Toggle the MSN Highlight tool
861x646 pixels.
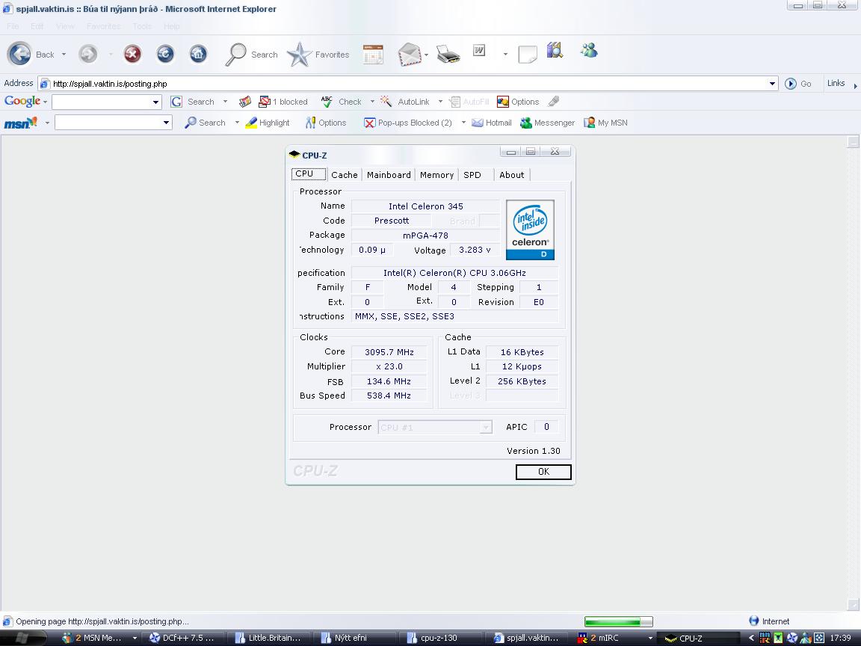coord(268,123)
